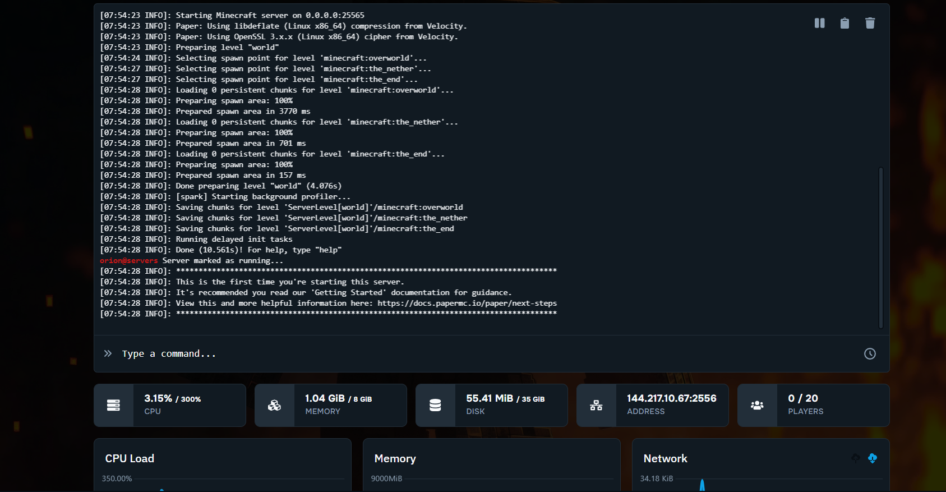Screen dimensions: 946x492
Task: Click the blue cloud download icon in Network
Action: [x=873, y=458]
